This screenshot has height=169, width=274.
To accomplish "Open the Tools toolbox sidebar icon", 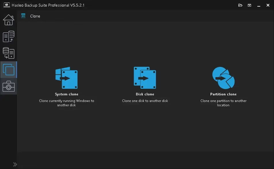I will pos(8,86).
